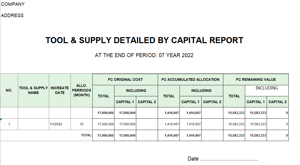
Task: Select the FC ORIGINAL COST header
Action: (125, 79)
